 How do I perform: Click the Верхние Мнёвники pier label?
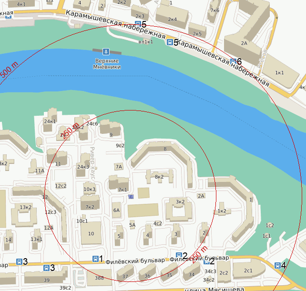107,64
